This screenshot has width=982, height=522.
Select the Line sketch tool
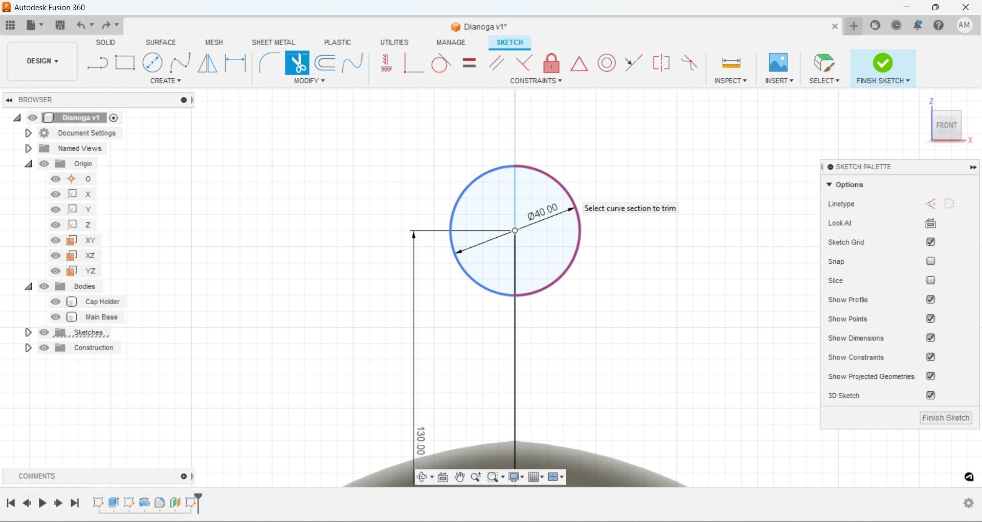[97, 63]
